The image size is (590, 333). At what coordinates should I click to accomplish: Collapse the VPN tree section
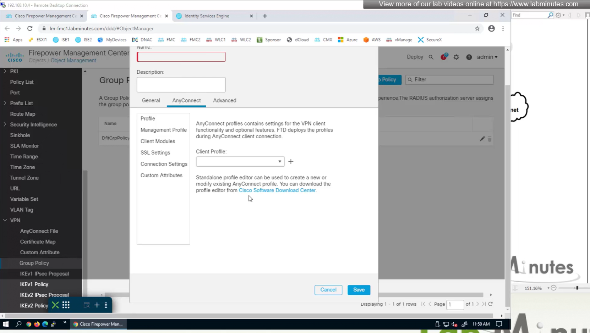click(x=5, y=220)
